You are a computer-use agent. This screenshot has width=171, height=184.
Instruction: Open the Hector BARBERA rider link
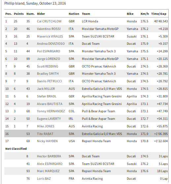49,156
